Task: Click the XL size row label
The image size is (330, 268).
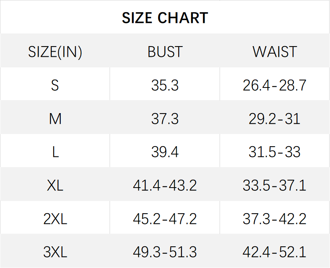Action: (55, 186)
